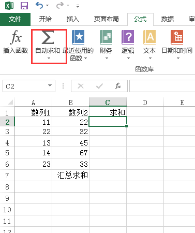Click inside the formula bar input

[x=162, y=86]
